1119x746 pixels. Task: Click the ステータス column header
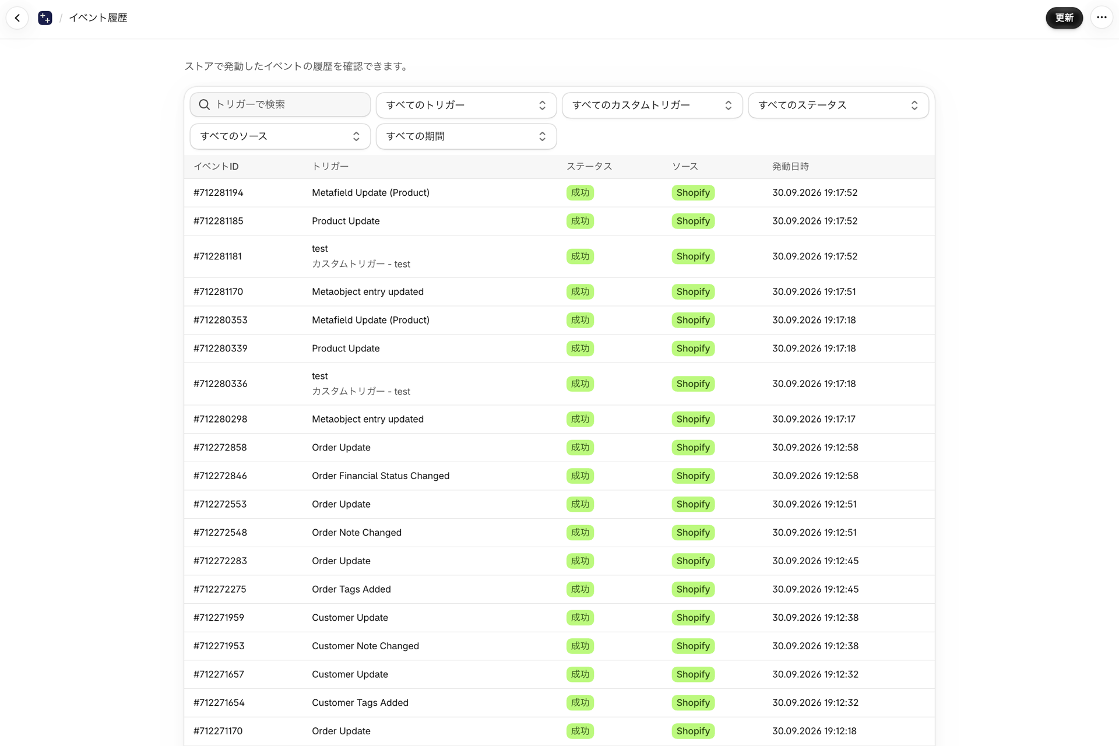589,167
